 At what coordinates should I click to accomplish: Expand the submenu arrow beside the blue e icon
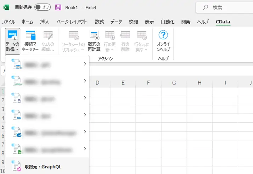[85, 132]
